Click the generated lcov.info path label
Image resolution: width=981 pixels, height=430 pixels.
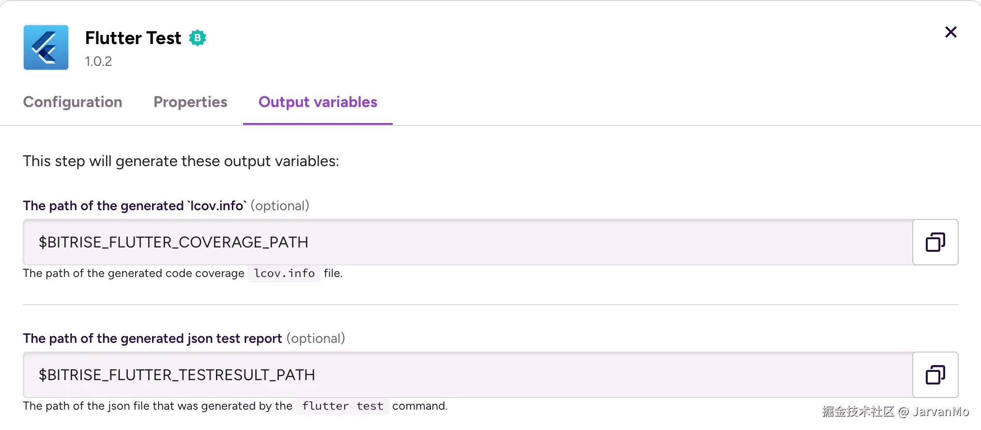click(x=135, y=206)
